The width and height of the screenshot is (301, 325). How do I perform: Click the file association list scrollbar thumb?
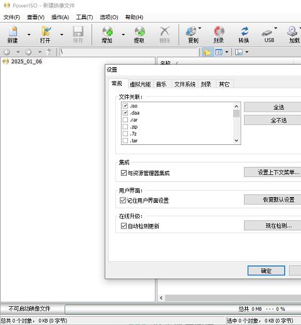click(x=236, y=114)
